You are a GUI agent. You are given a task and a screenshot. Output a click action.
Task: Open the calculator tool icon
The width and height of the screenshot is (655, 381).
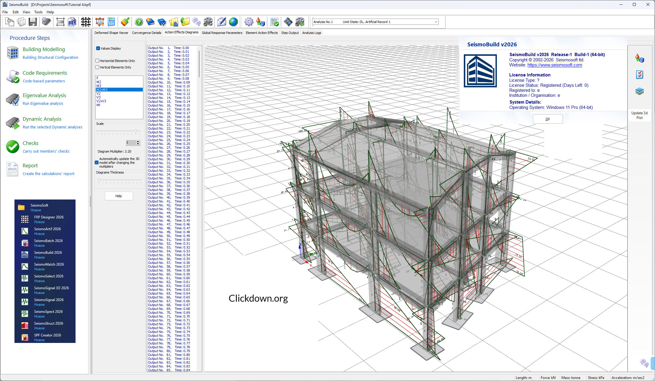point(111,22)
